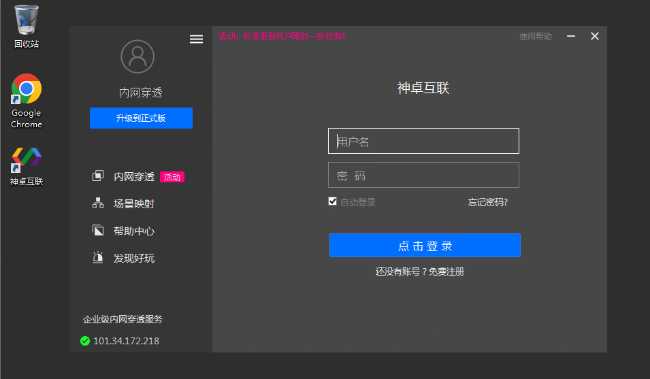The height and width of the screenshot is (379, 650).
Task: Click 企业级内网穿透服务 text
Action: [123, 319]
